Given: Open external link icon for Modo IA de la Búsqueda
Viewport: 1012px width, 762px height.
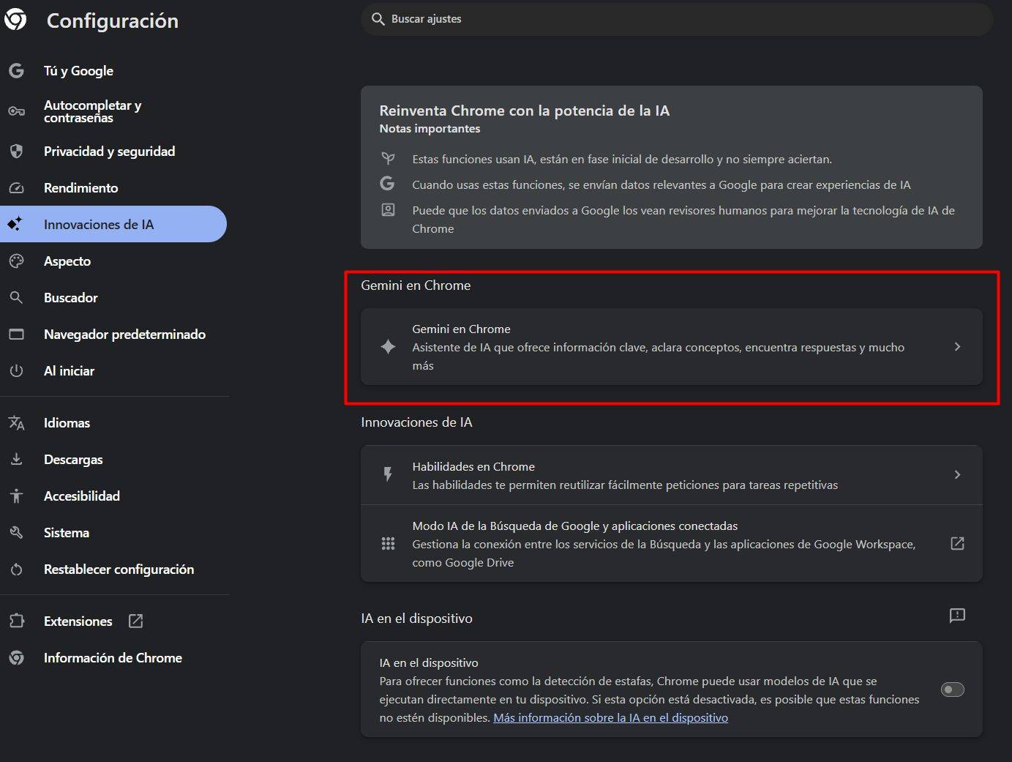Looking at the screenshot, I should [x=957, y=543].
